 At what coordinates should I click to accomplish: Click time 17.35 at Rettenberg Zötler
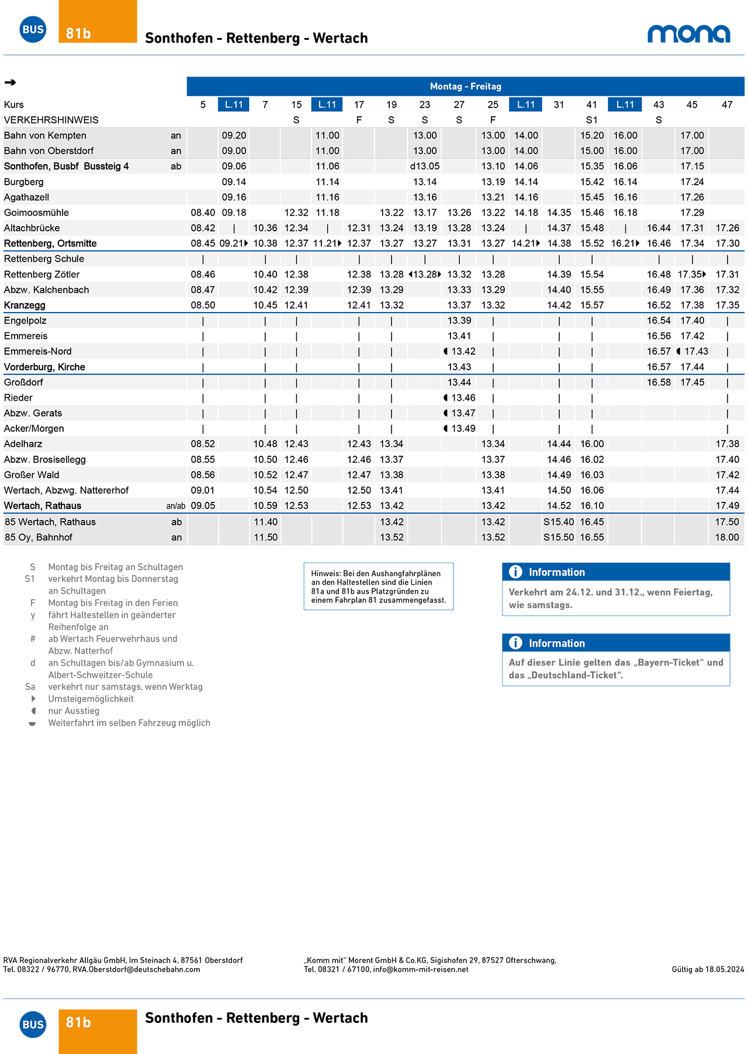pos(690,275)
